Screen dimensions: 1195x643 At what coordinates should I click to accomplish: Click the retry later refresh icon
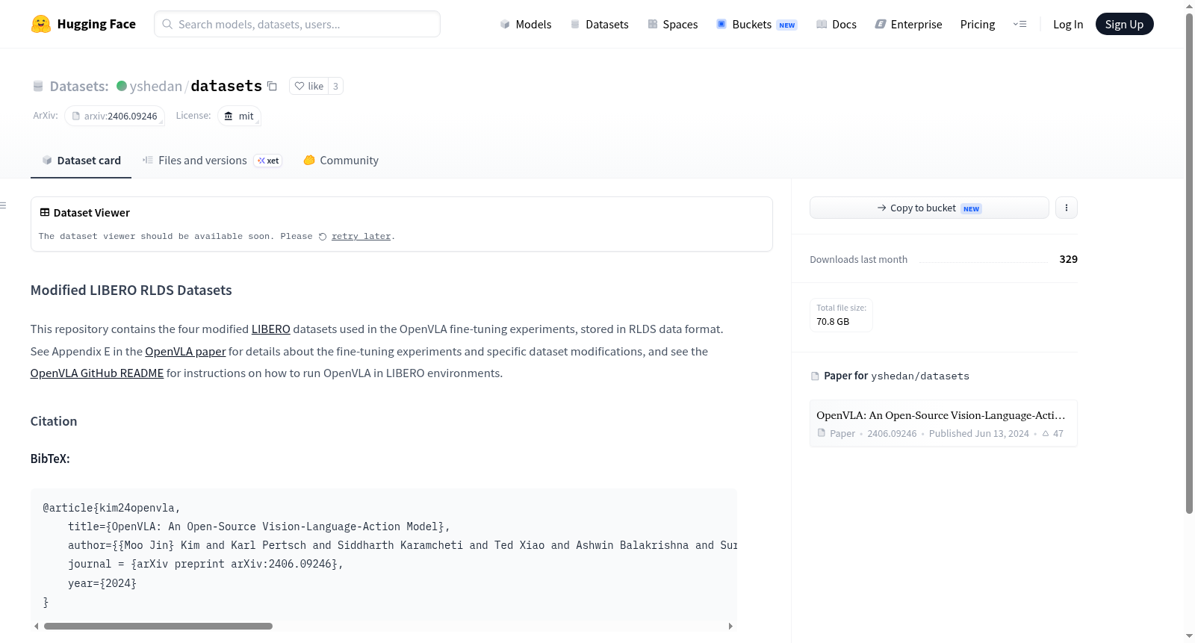[323, 237]
